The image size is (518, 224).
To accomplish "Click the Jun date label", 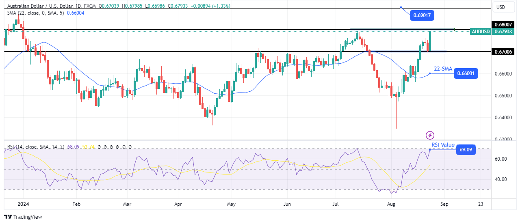I will [x=287, y=205].
